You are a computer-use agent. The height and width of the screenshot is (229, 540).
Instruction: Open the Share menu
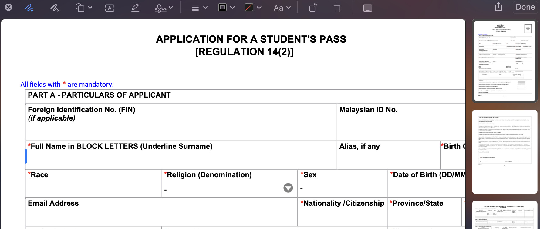click(x=498, y=7)
